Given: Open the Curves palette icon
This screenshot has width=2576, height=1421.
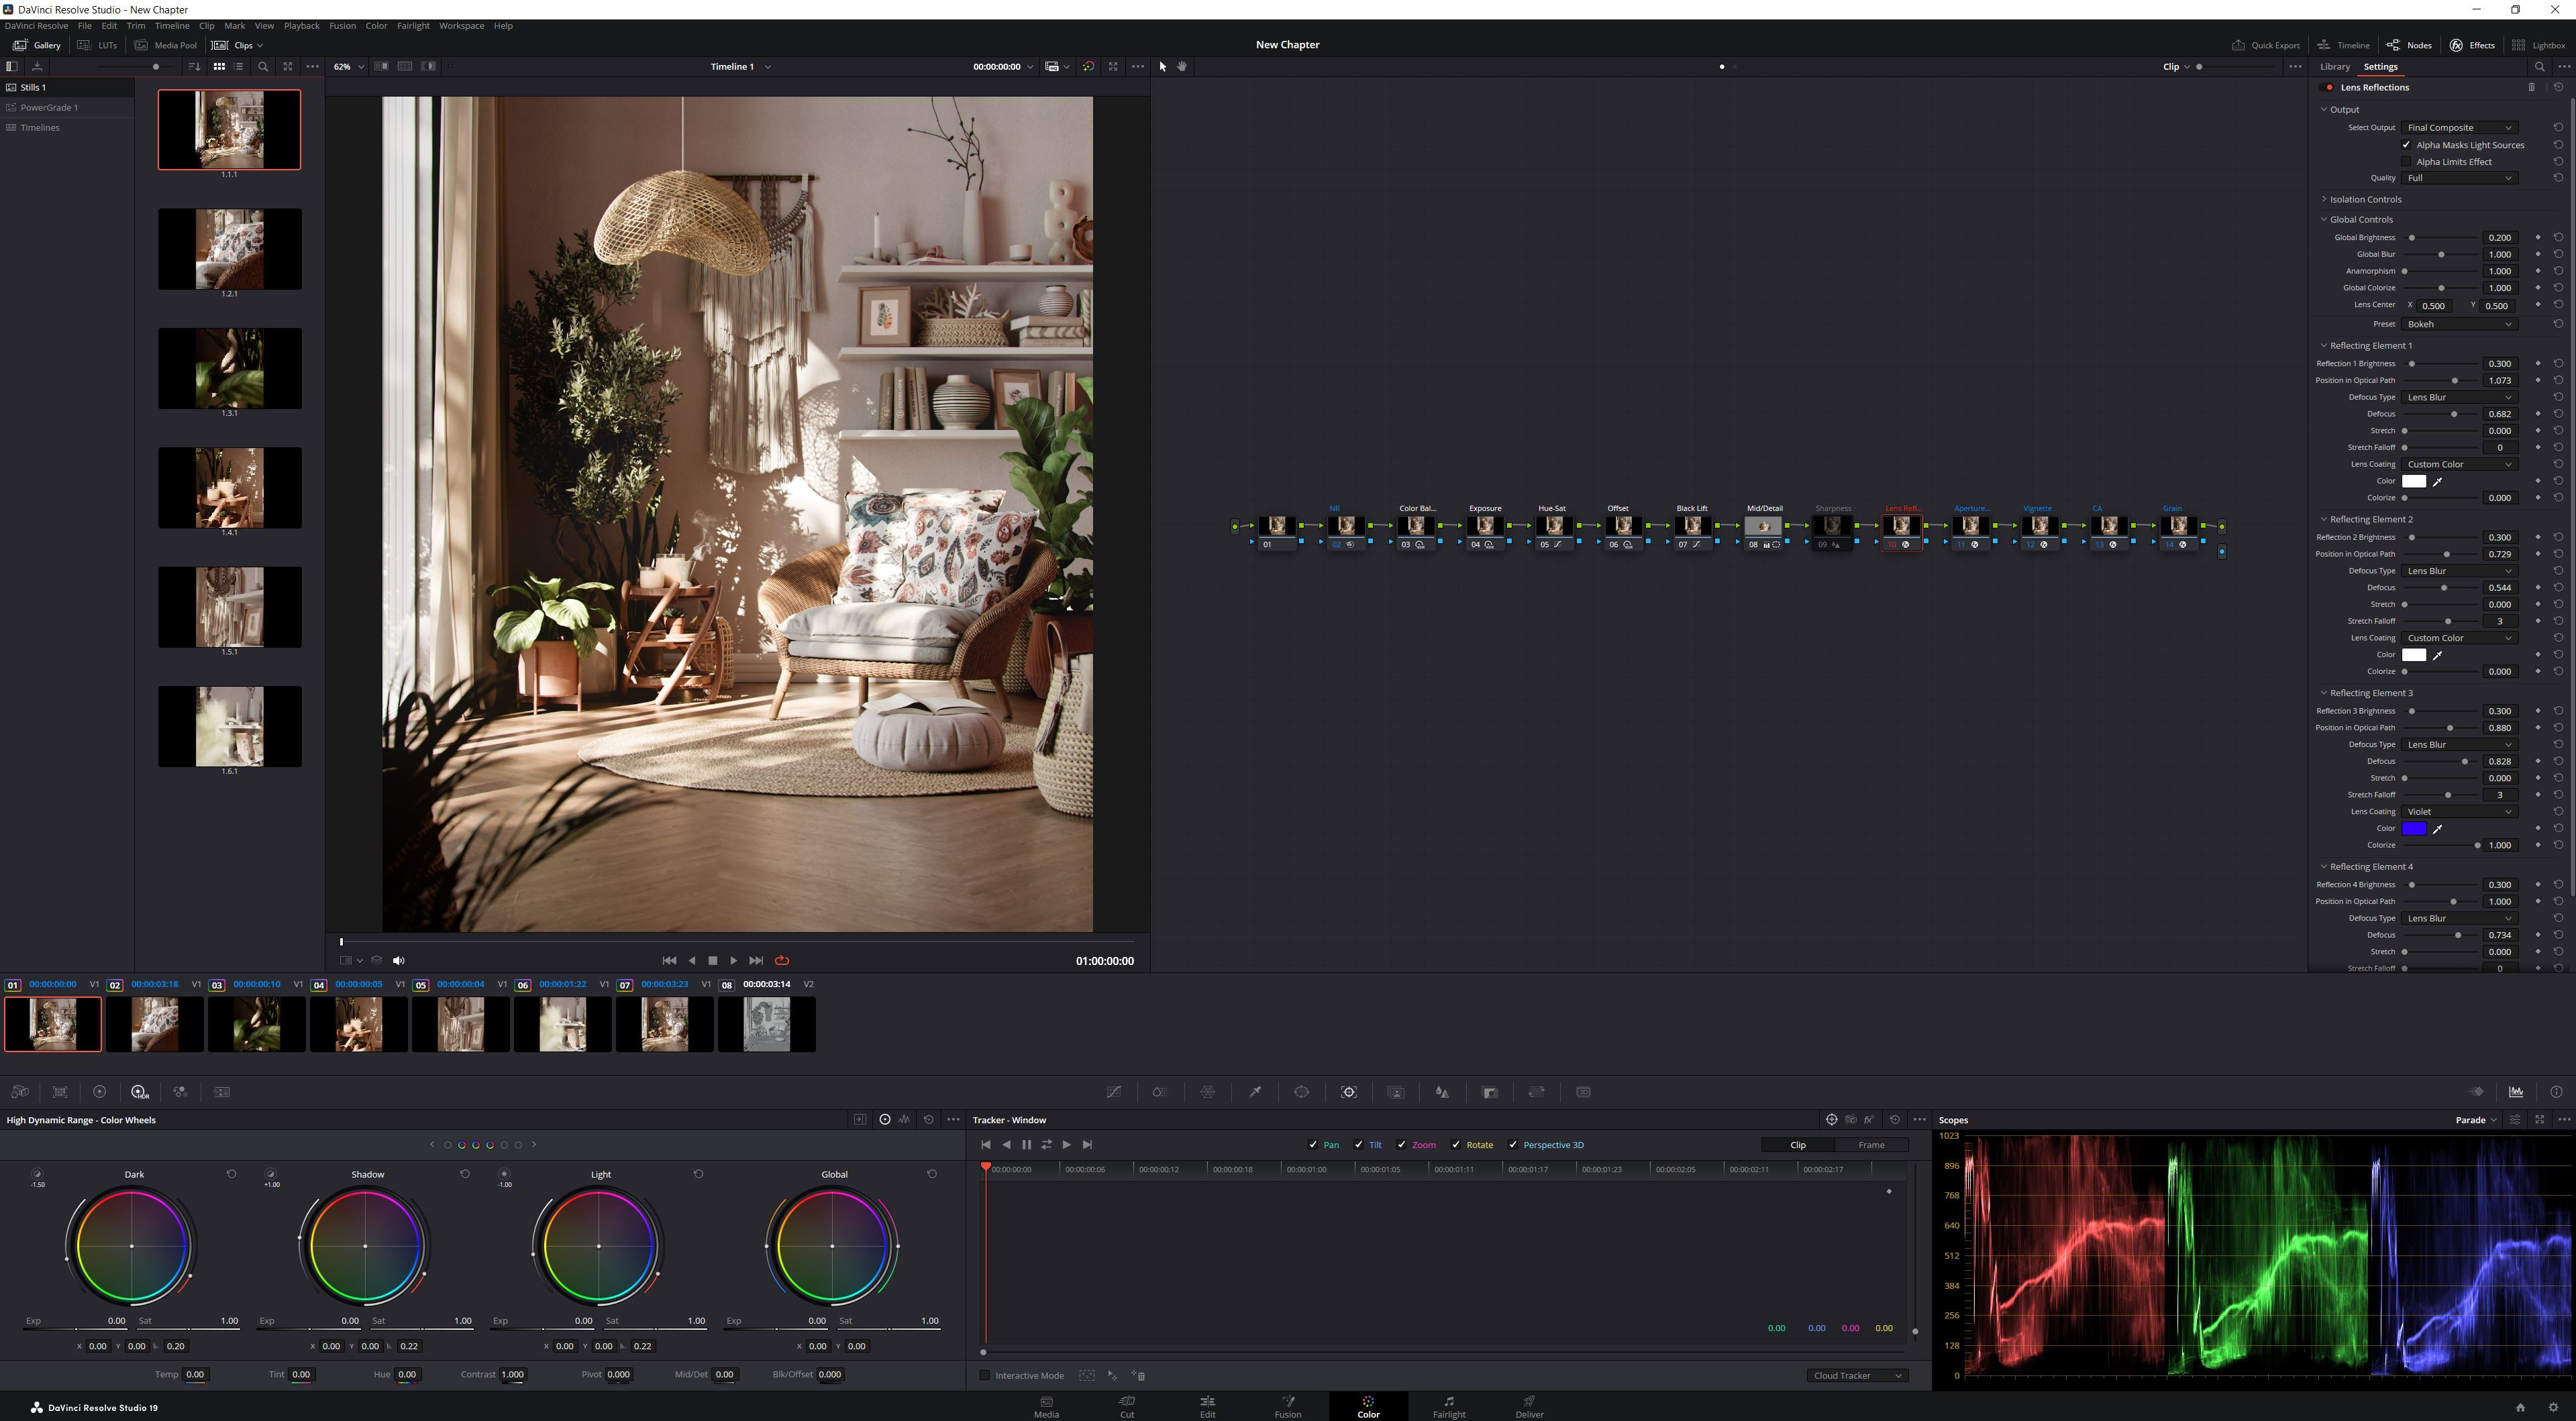Looking at the screenshot, I should [x=1113, y=1092].
